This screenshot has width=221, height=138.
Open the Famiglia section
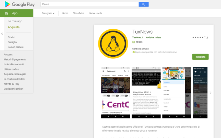(12, 42)
